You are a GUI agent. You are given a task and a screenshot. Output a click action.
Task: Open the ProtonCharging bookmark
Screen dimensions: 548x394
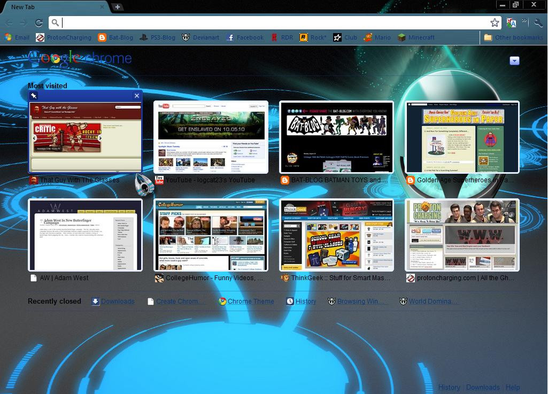tap(64, 37)
